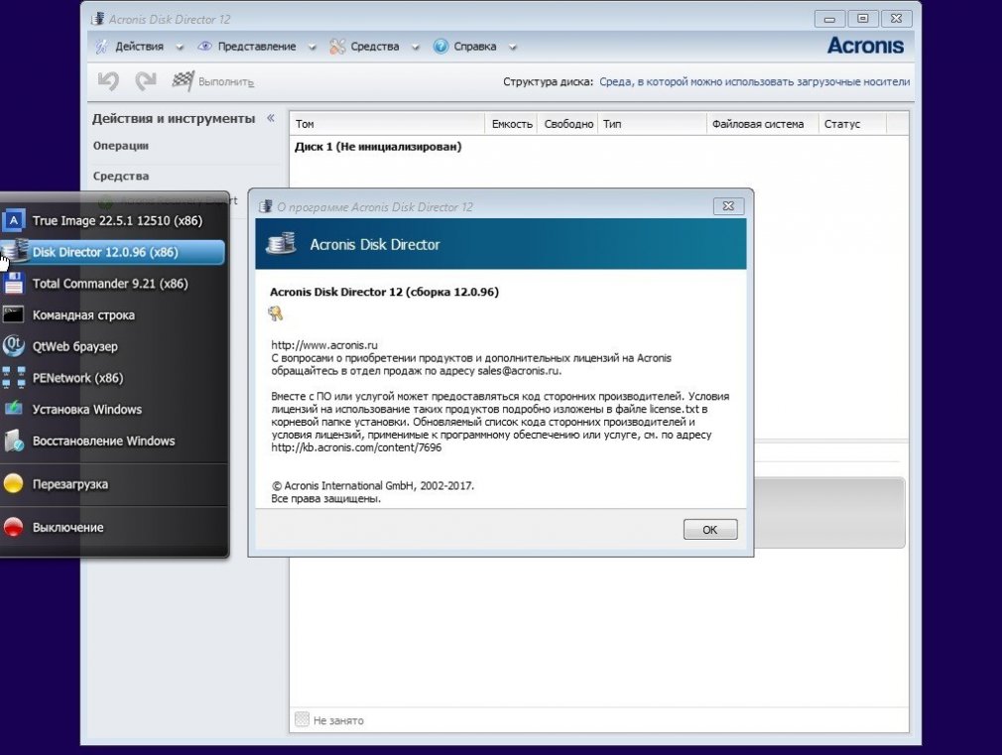Click the Total Commander floppy icon
Viewport: 1002px width, 755px height.
click(x=14, y=283)
